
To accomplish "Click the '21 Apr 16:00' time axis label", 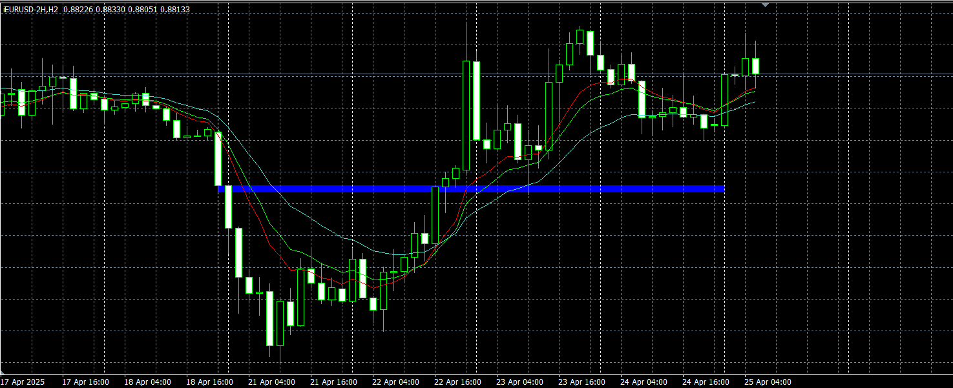I will click(x=333, y=382).
